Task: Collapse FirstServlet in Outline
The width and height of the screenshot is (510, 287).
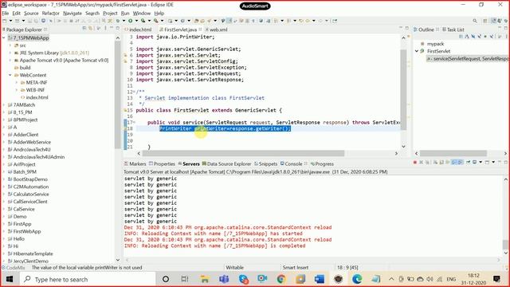Action: coord(417,51)
